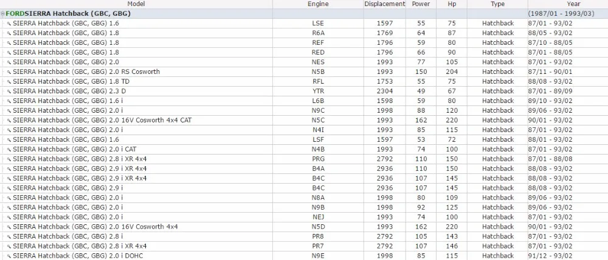Click the icon beside the N9B engine row
Screen dimensions: 608x260
pos(9,207)
